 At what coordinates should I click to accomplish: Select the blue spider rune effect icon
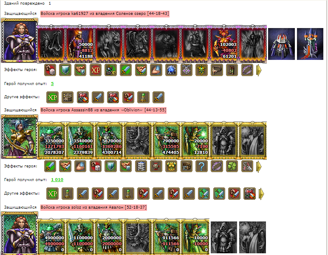pos(171,70)
